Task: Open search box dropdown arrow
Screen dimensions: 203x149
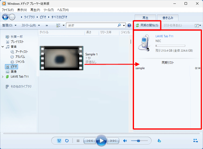Action: (x=124, y=26)
